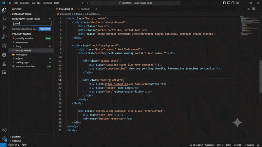
Task: Click the ports indicator in status bar
Action: (x=24, y=145)
